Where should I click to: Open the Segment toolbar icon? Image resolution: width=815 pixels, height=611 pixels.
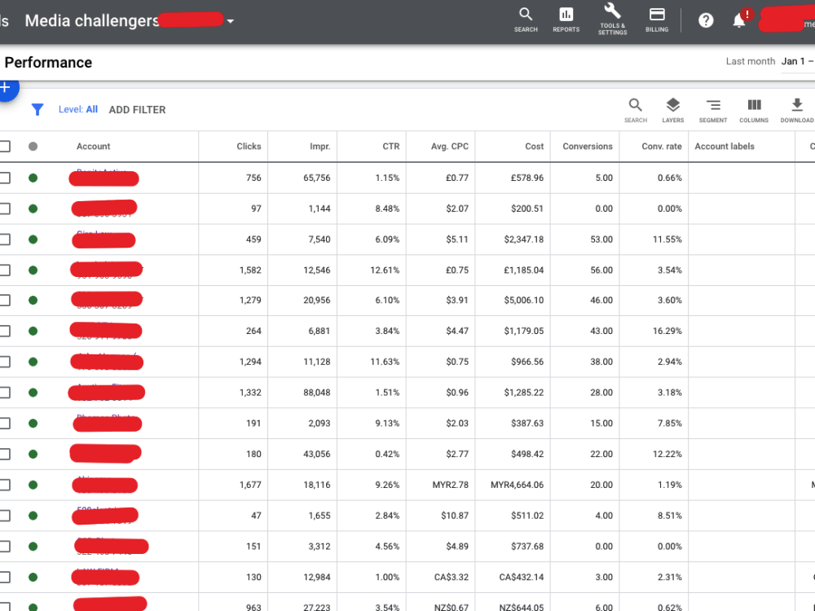coord(713,110)
